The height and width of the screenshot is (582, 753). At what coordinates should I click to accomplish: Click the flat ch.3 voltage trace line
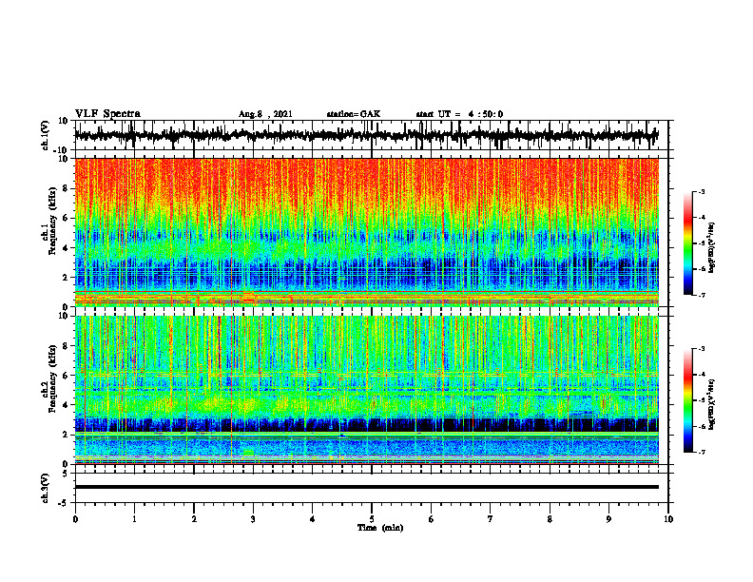(x=366, y=487)
